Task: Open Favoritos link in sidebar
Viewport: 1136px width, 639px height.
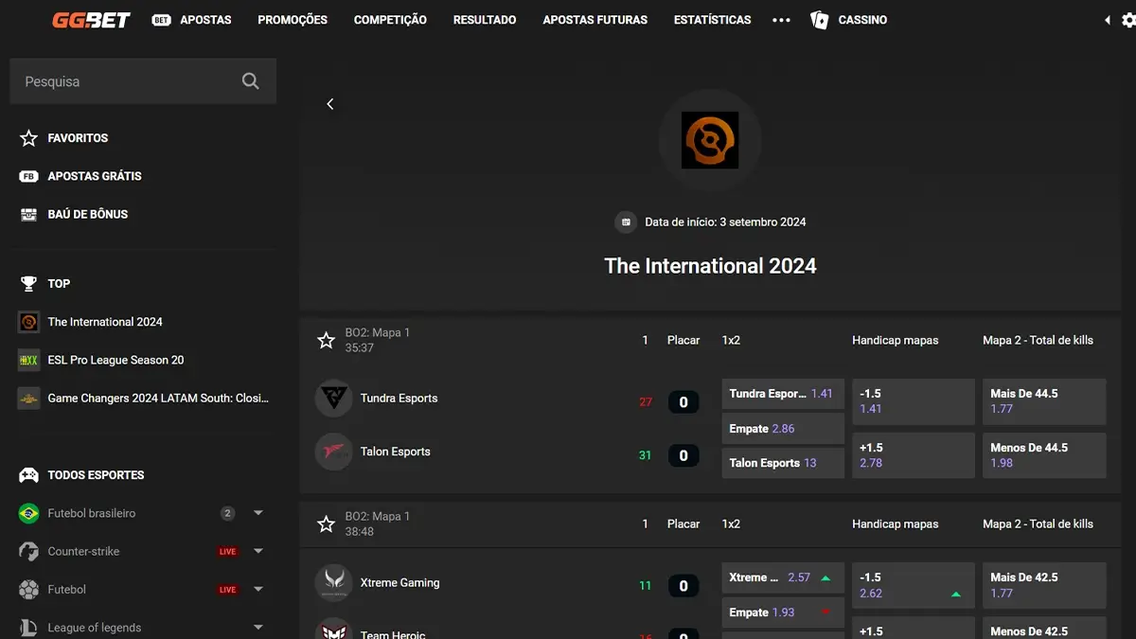Action: [x=78, y=138]
